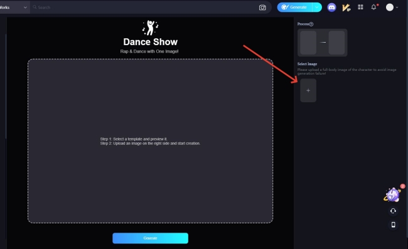Click the 'Select Image' label
Image resolution: width=408 pixels, height=249 pixels.
(x=307, y=64)
